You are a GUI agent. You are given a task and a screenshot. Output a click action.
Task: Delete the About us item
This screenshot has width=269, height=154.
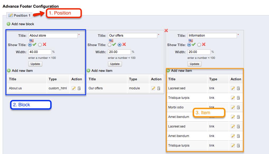point(79,88)
